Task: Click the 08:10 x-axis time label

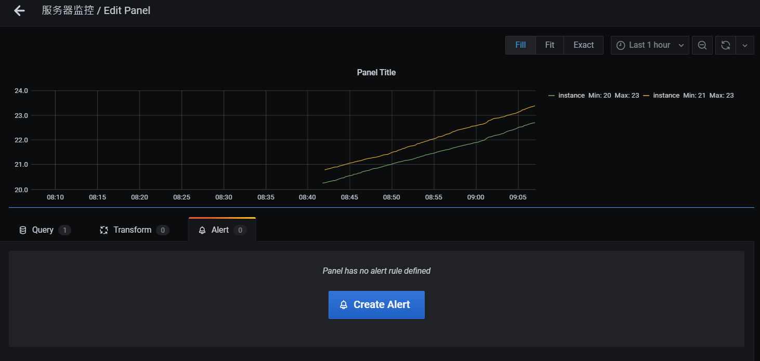Action: click(55, 197)
